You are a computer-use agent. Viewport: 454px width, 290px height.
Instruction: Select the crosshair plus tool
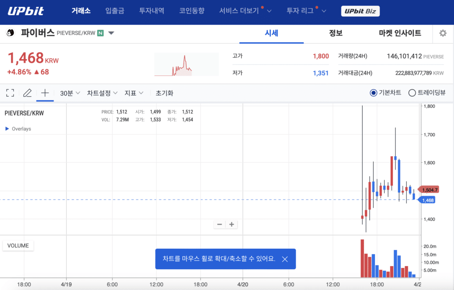(x=45, y=93)
